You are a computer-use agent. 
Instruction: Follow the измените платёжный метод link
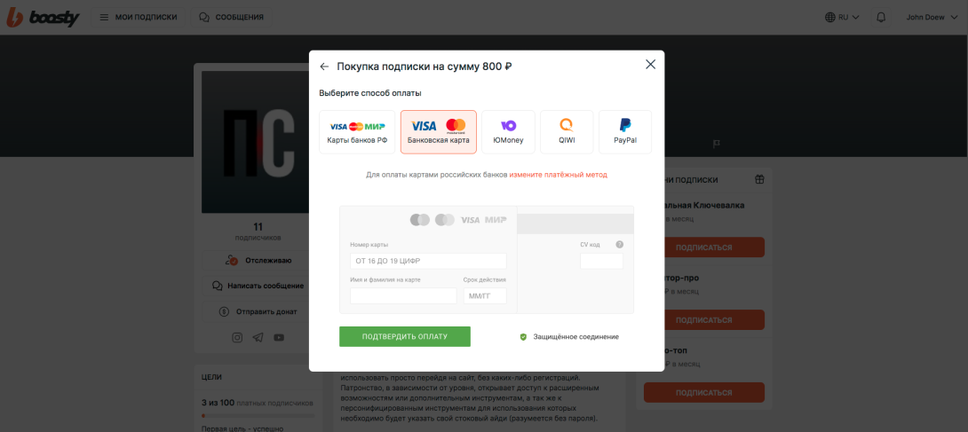point(558,175)
